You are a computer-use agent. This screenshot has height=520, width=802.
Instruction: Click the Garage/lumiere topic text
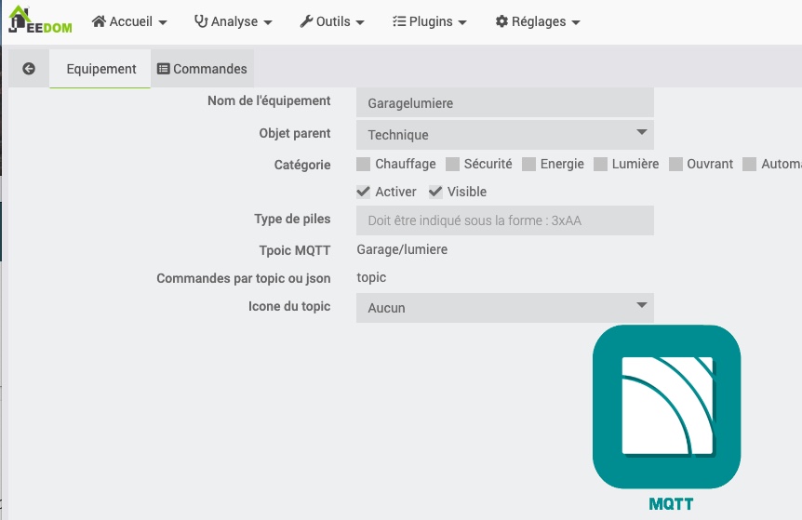coord(402,249)
